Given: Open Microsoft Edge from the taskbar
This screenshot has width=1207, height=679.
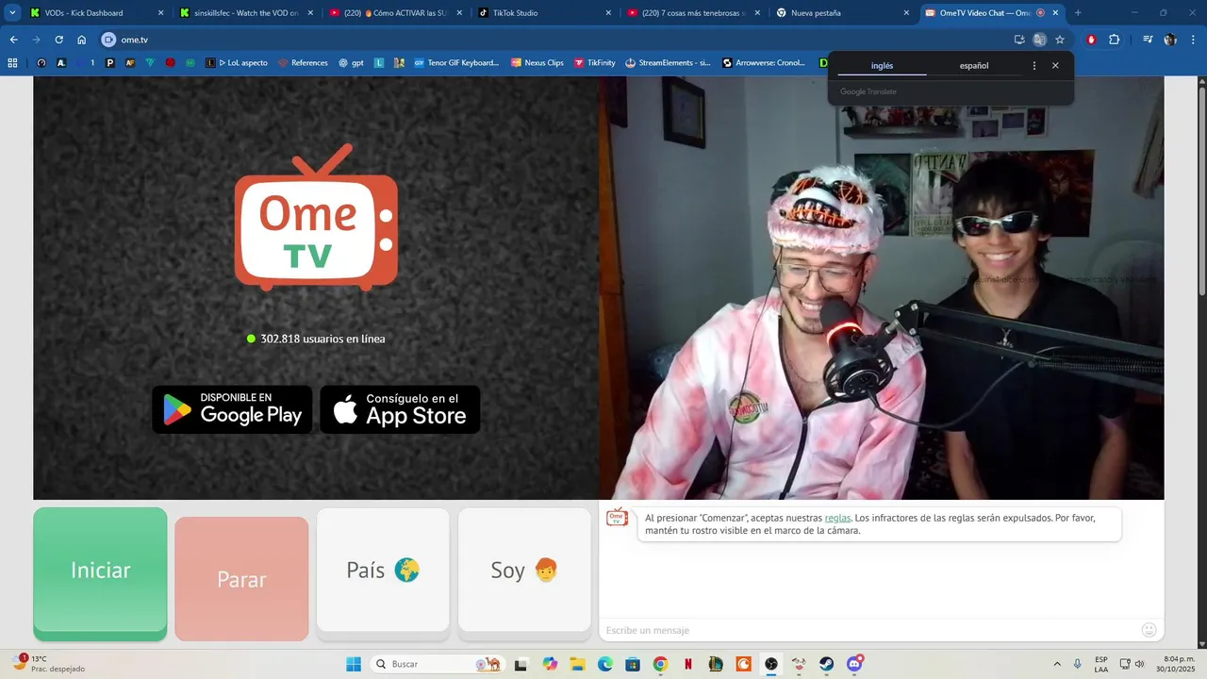Looking at the screenshot, I should [x=604, y=664].
